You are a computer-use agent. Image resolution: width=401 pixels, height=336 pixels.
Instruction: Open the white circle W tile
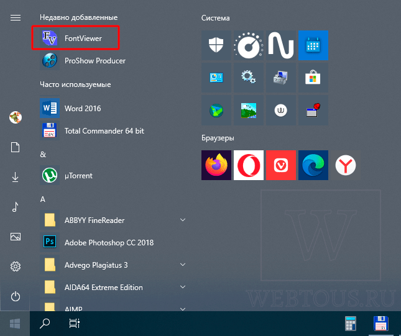click(x=281, y=110)
